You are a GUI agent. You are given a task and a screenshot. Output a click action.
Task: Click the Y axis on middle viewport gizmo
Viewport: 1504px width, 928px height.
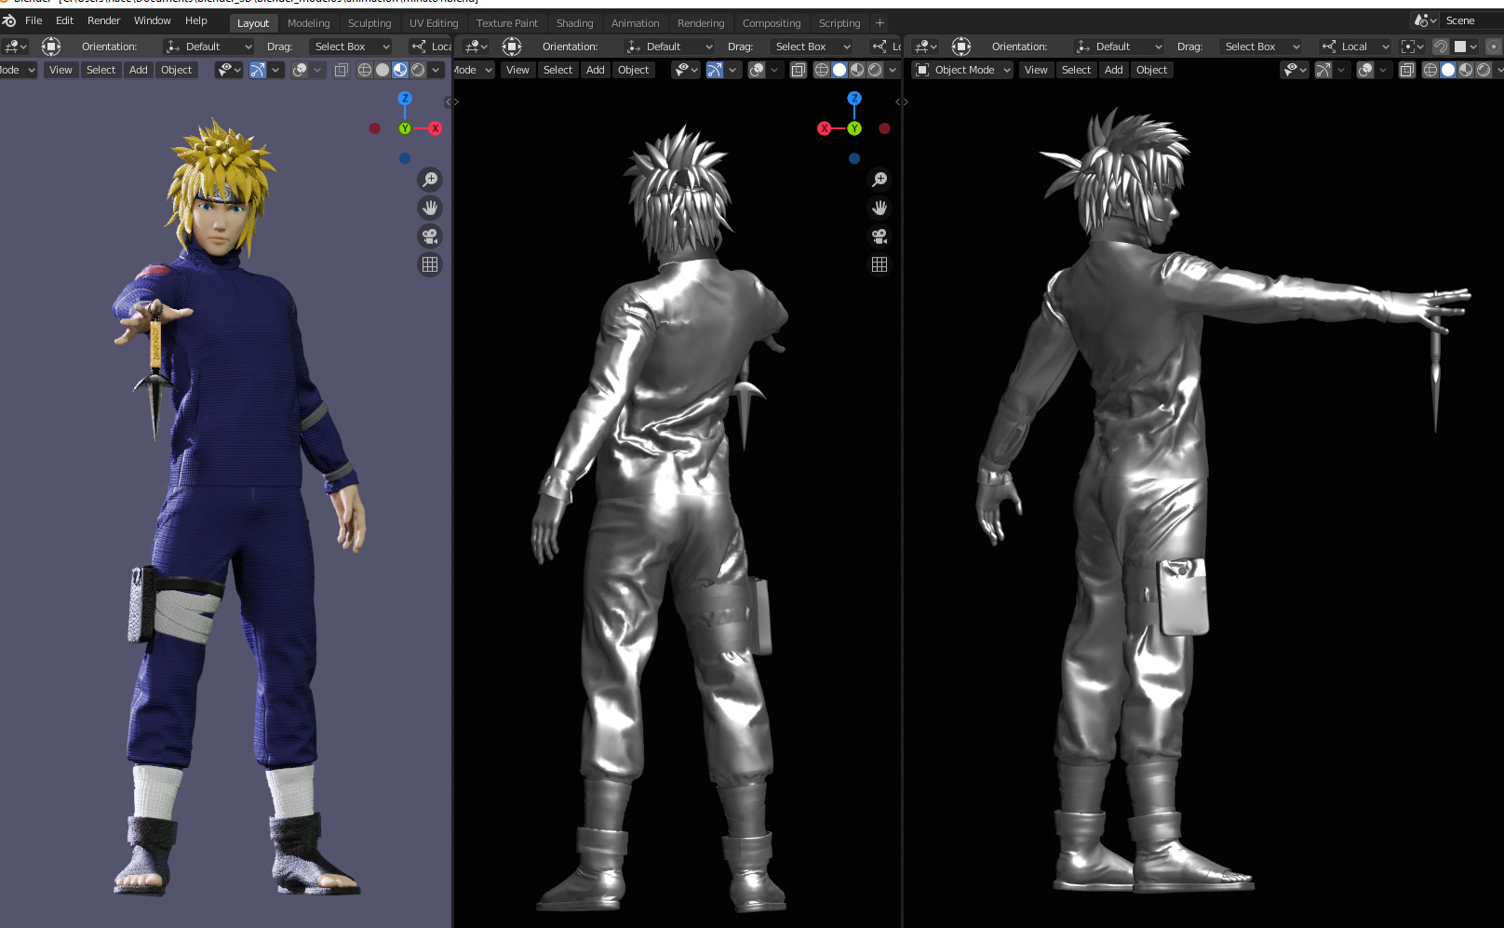[x=854, y=128]
